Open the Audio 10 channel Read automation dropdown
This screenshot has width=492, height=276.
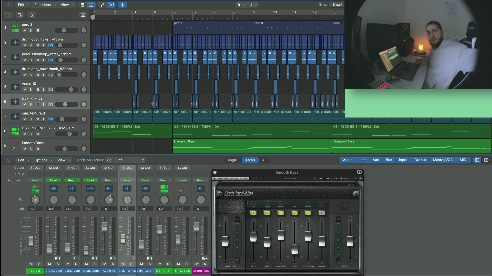click(109, 180)
